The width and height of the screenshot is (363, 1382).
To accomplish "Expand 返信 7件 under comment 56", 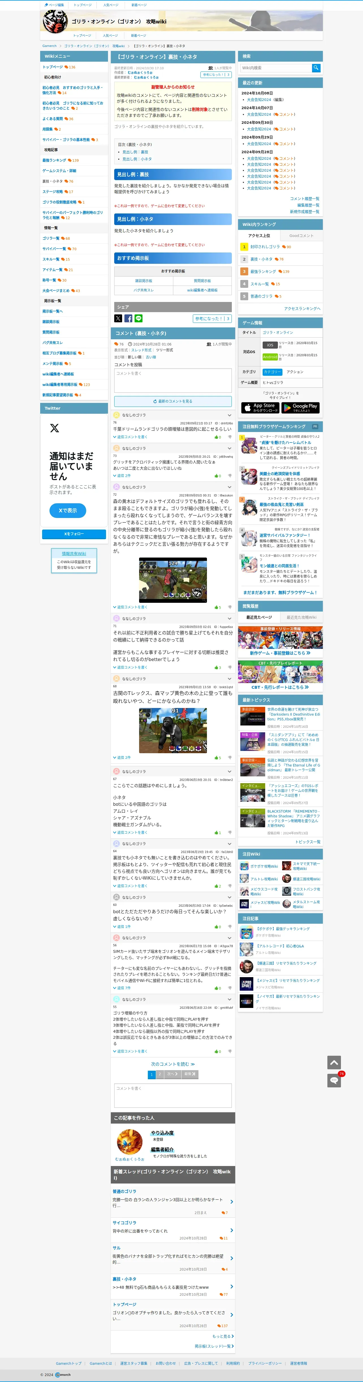I will (x=122, y=988).
